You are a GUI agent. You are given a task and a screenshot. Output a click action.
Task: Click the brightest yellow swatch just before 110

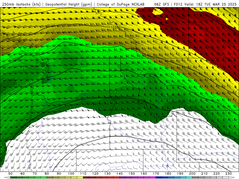pos(80,178)
